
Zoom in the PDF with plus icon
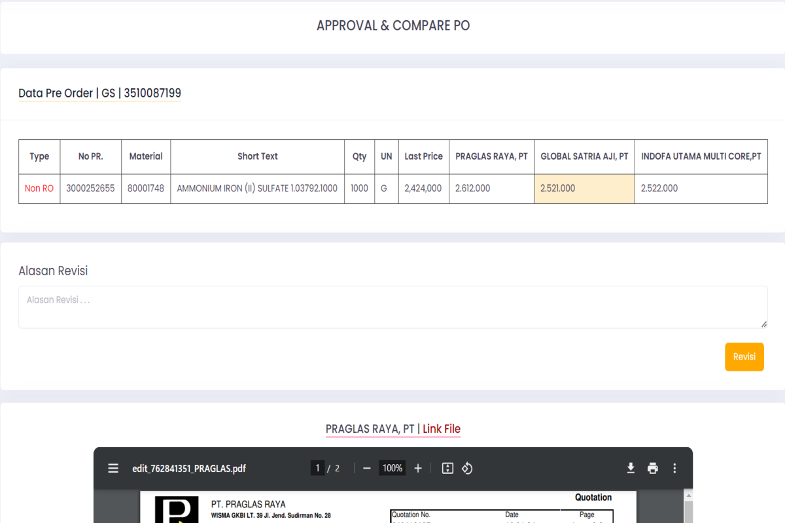pyautogui.click(x=418, y=468)
